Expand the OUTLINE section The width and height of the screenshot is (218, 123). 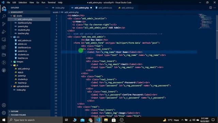click(x=29, y=111)
